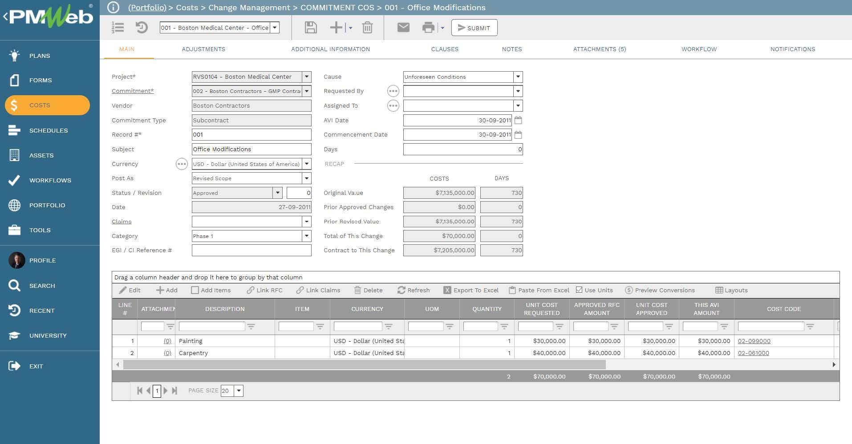Open University from the sidebar
Screen dimensions: 852x444
point(47,335)
